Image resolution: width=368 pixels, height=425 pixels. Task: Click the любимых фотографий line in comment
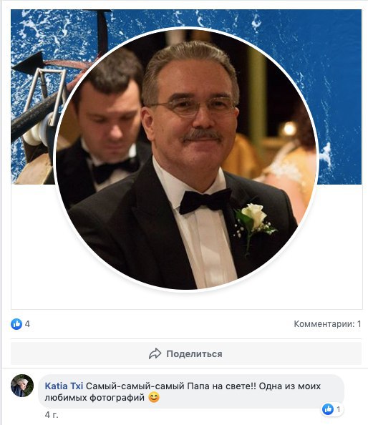95,398
